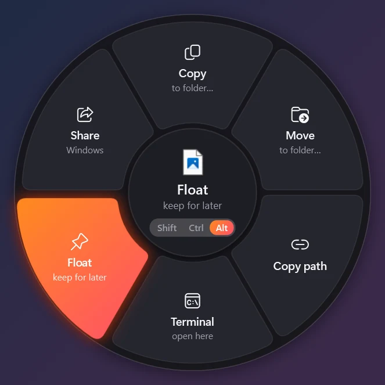Click the Copy path link icon
The height and width of the screenshot is (385, 385).
coord(300,244)
